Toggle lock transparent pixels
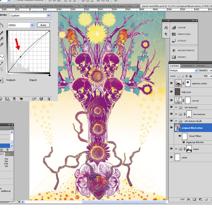 (178, 76)
